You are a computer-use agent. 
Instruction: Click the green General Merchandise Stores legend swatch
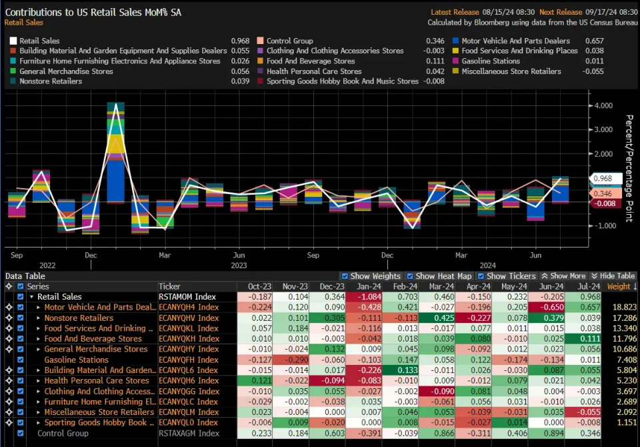13,71
